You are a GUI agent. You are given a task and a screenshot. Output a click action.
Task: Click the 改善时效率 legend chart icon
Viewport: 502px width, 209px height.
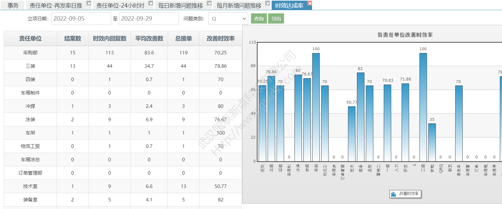pyautogui.click(x=393, y=194)
